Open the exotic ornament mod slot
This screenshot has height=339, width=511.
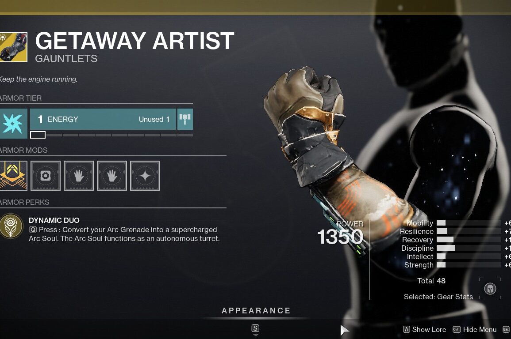pos(13,176)
